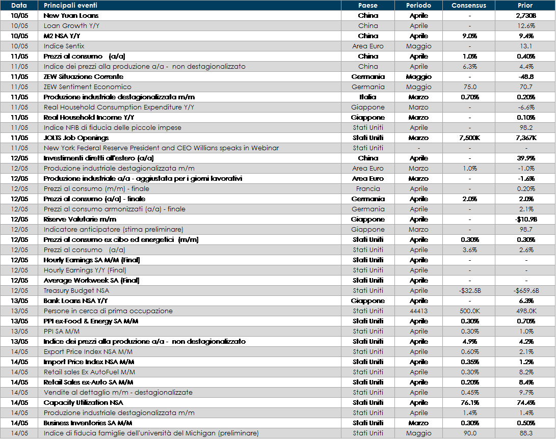The height and width of the screenshot is (439, 556).
Task: Select the 'Principali eventi' column header
Action: tap(70, 5)
